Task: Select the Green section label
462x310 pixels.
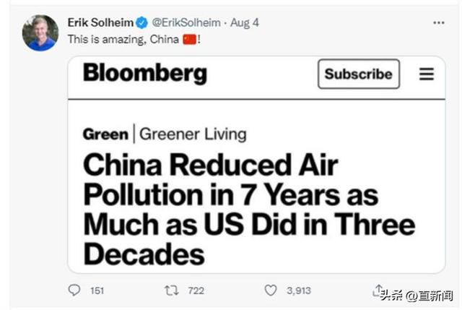Action: (x=105, y=134)
